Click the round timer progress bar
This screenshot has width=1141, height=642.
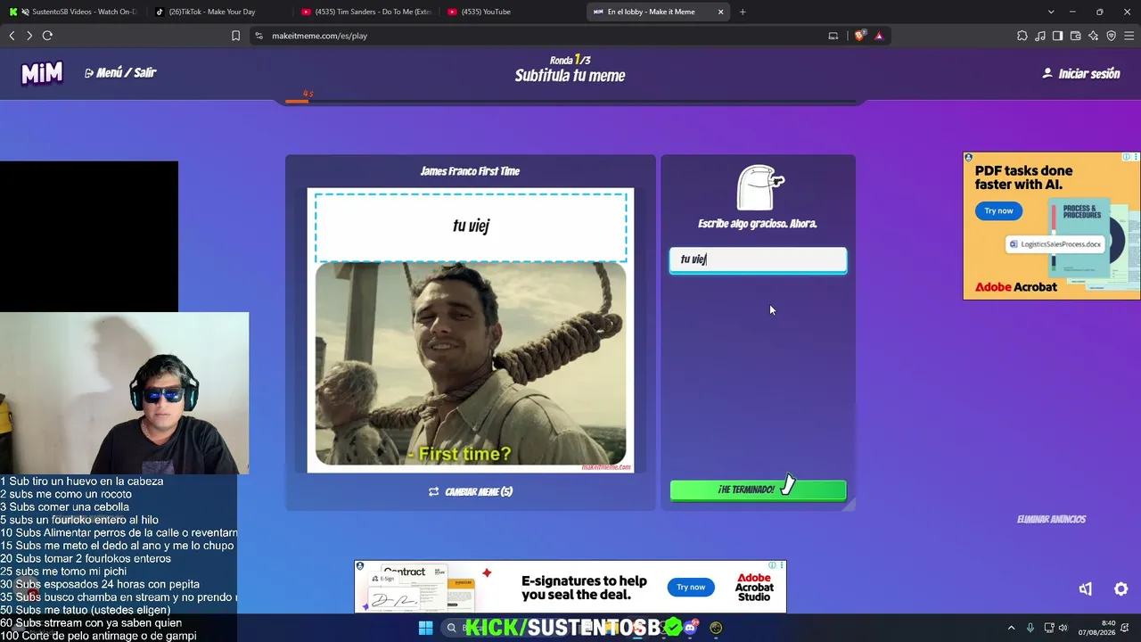coord(570,102)
